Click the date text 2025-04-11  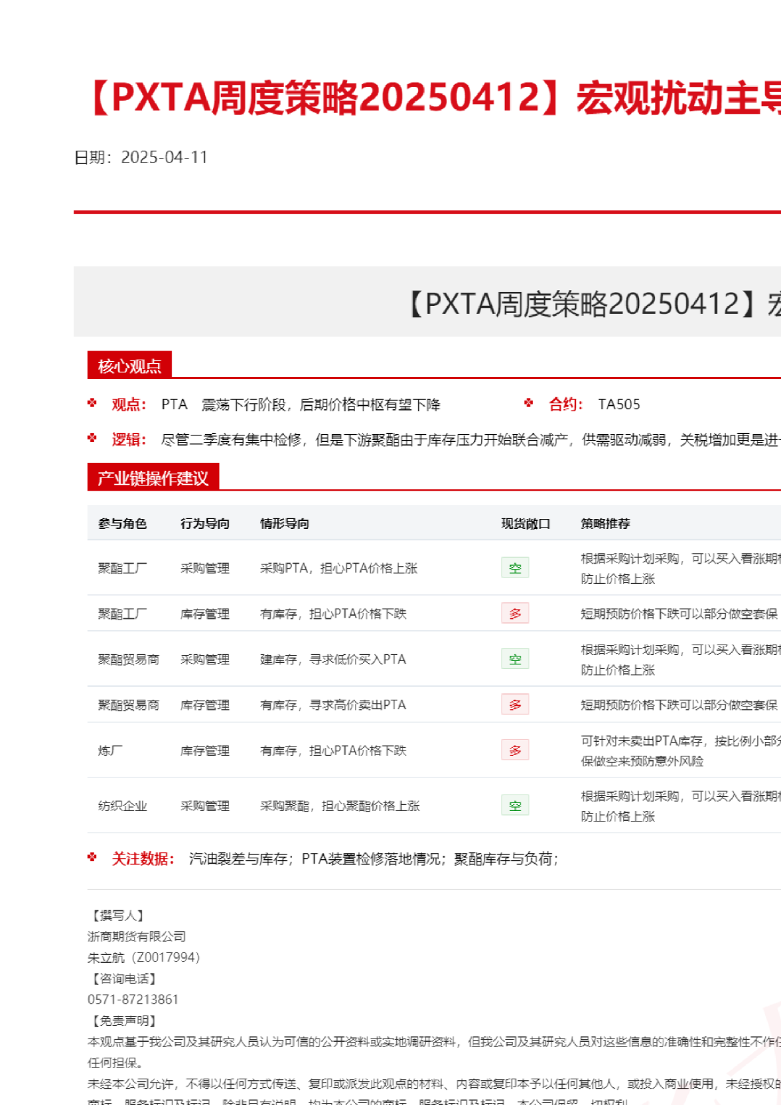click(x=164, y=157)
